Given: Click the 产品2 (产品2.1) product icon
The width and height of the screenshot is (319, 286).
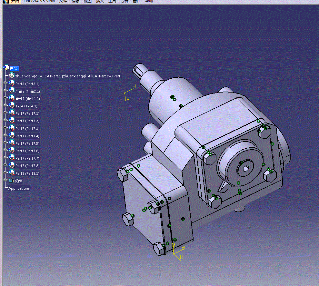Looking at the screenshot, I should coord(12,90).
